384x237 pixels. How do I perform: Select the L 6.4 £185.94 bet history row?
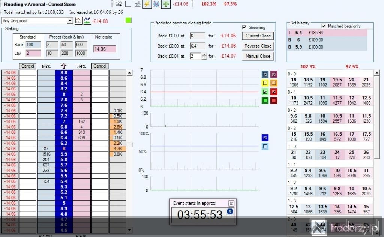(x=327, y=33)
